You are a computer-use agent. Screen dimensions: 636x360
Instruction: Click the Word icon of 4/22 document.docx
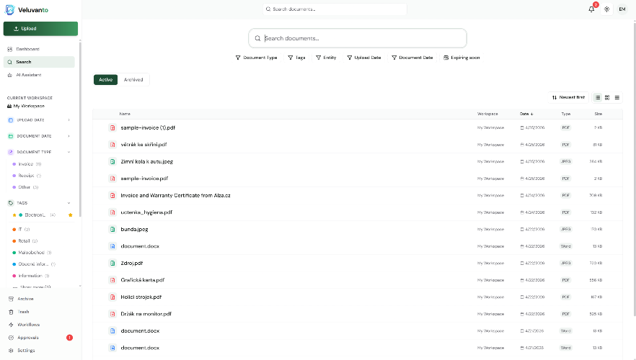pyautogui.click(x=112, y=246)
